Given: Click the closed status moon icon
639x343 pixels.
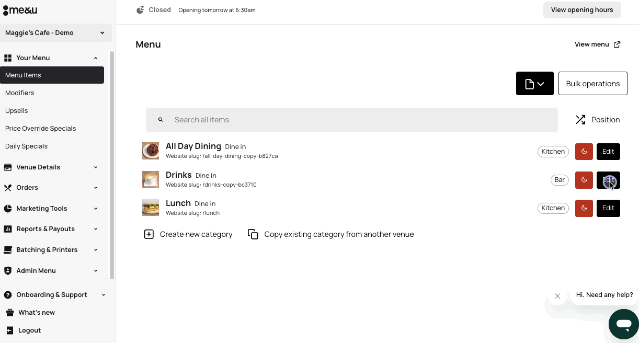Looking at the screenshot, I should (x=140, y=10).
